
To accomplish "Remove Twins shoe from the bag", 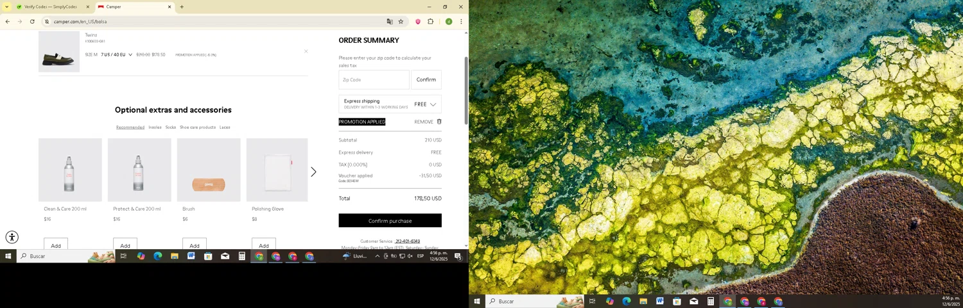I will point(306,51).
